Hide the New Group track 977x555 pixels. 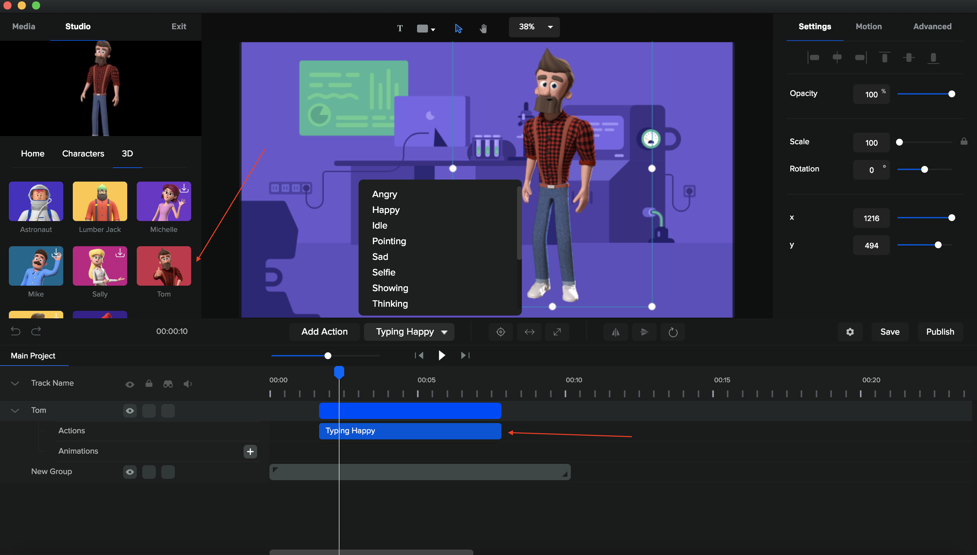point(130,472)
